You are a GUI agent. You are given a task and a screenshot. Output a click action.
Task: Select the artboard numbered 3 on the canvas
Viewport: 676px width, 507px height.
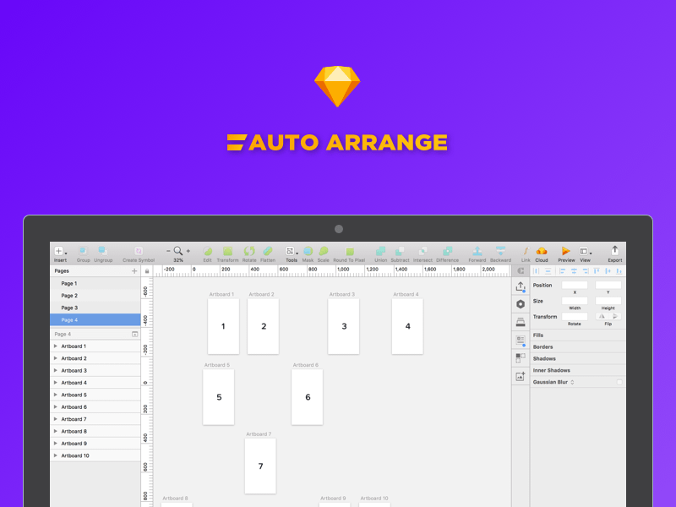(344, 326)
